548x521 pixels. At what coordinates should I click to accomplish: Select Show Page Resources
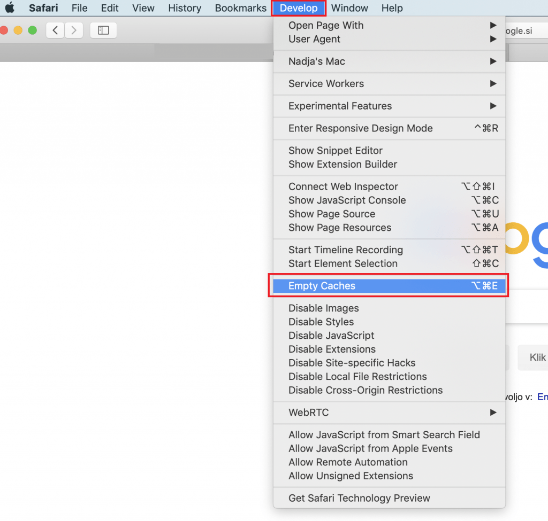click(390, 228)
